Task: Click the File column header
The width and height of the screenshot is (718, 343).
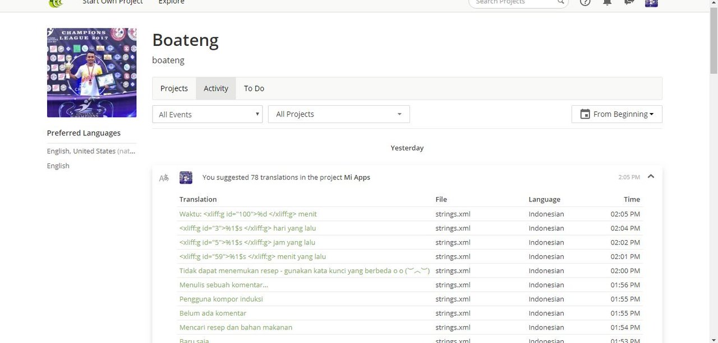Action: 441,199
